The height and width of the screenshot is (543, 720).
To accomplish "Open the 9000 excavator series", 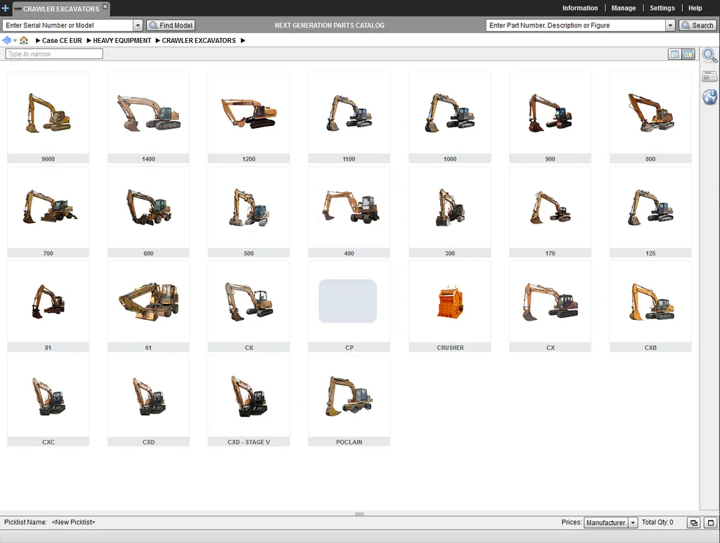I will pyautogui.click(x=49, y=117).
